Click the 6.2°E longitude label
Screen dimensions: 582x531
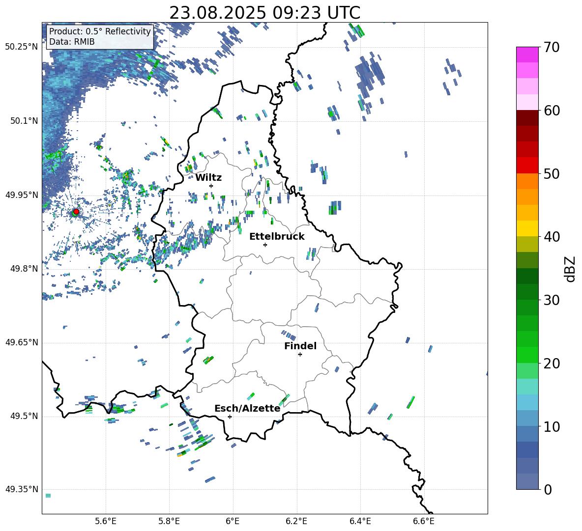pyautogui.click(x=296, y=522)
